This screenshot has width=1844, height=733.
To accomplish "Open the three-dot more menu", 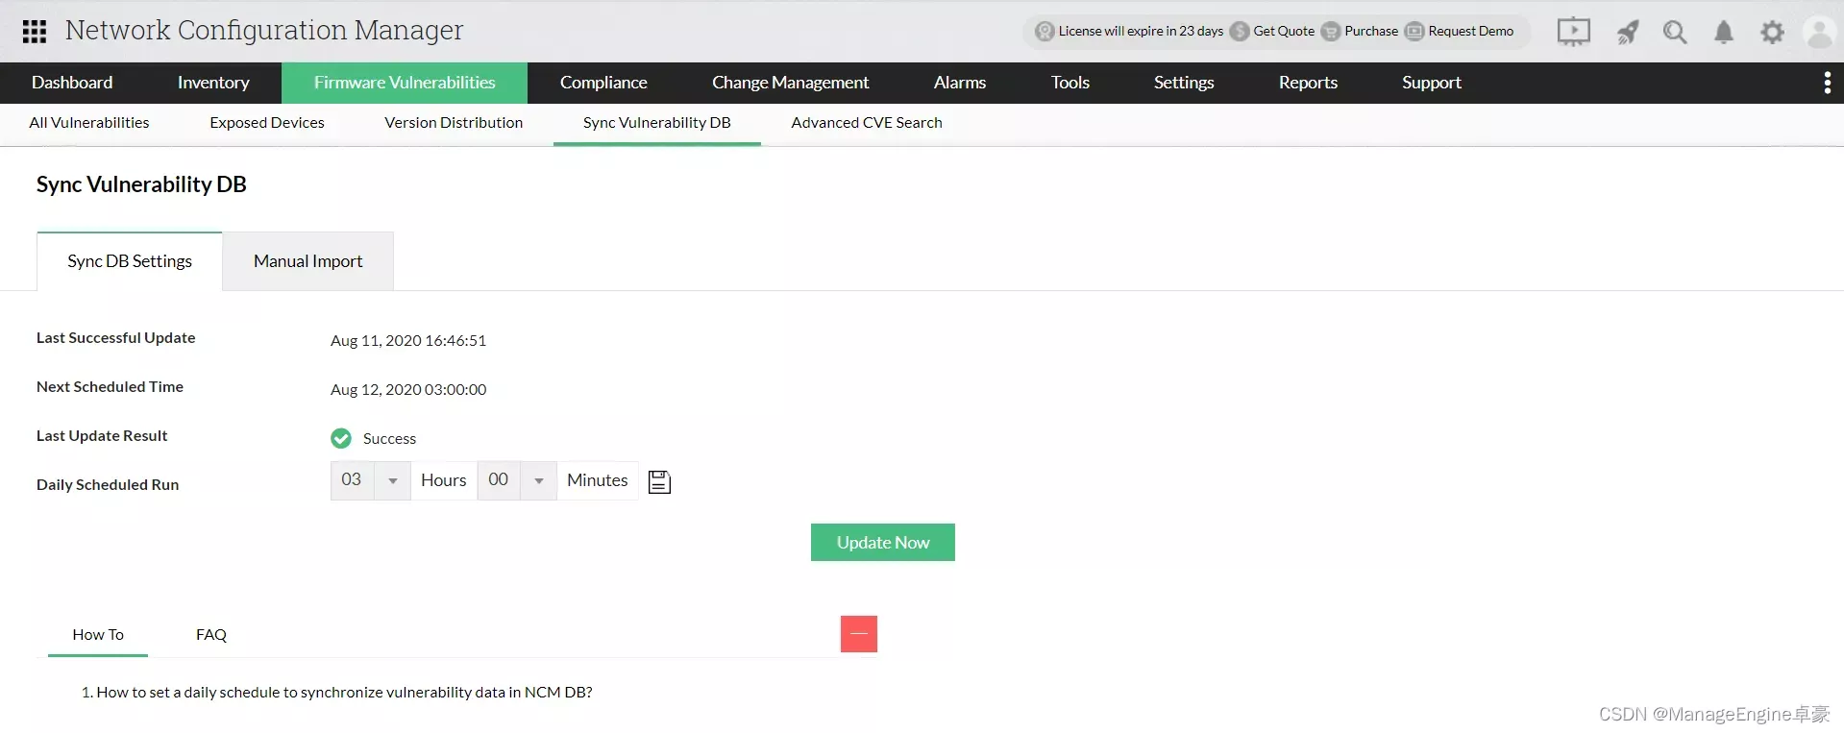I will click(x=1827, y=83).
